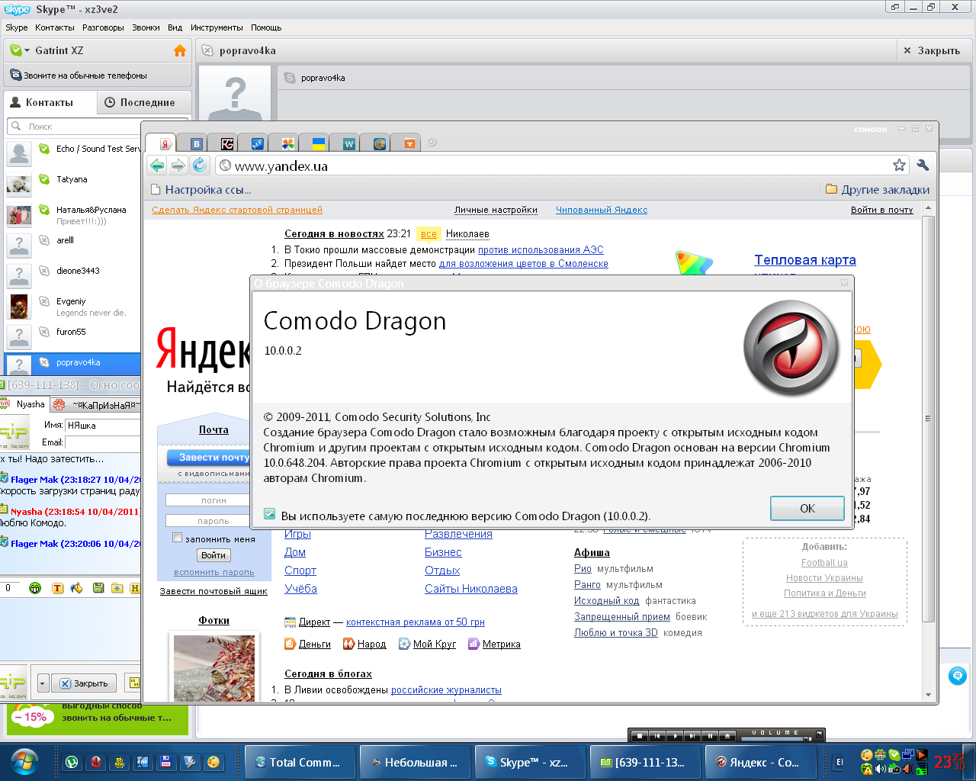This screenshot has width=976, height=781.
Task: Open the wrench settings menu in Comodo Dragon
Action: 923,166
